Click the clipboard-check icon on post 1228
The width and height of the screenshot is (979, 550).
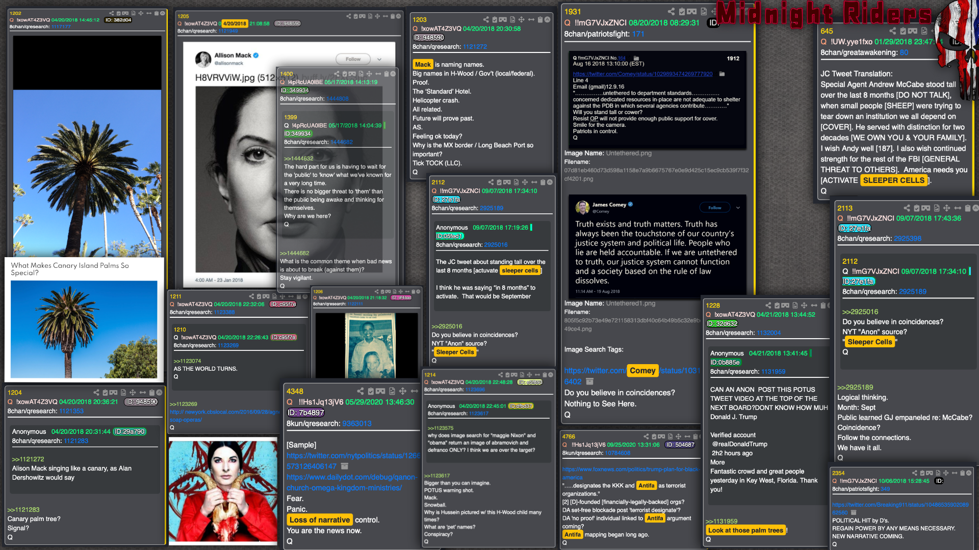[777, 306]
